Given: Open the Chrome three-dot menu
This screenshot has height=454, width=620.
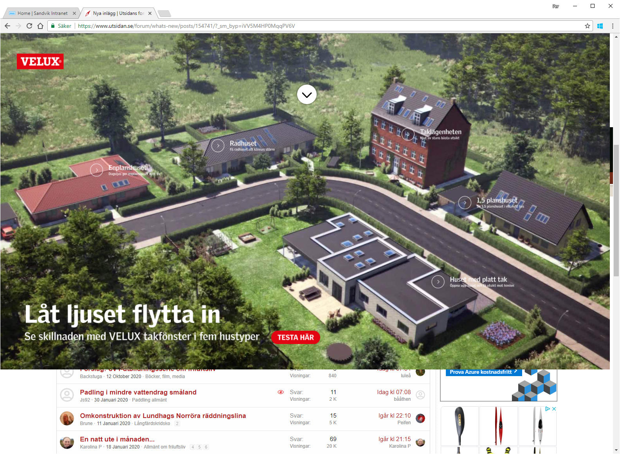Looking at the screenshot, I should click(613, 26).
